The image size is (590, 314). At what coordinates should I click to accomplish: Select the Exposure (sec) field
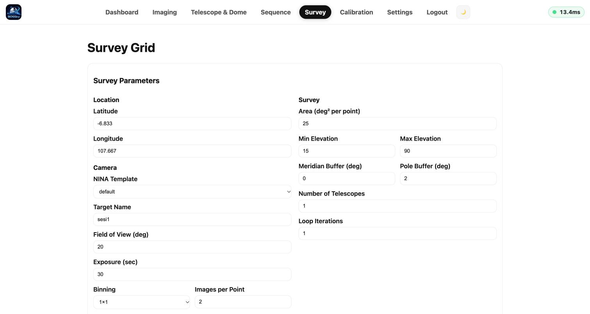[x=192, y=274]
